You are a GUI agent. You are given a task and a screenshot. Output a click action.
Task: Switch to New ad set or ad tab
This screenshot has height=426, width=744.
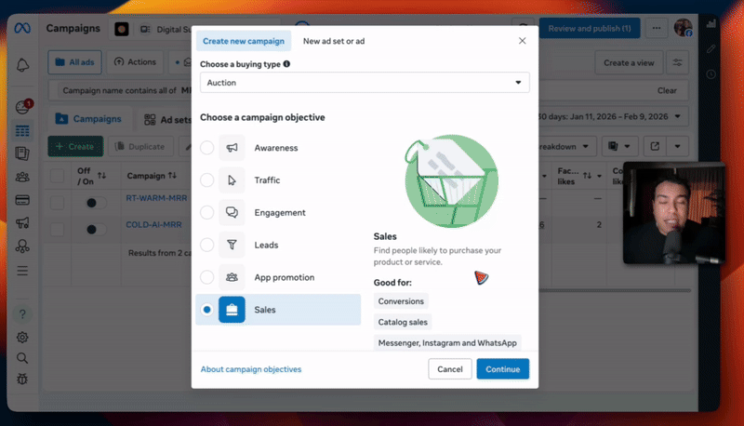(334, 41)
